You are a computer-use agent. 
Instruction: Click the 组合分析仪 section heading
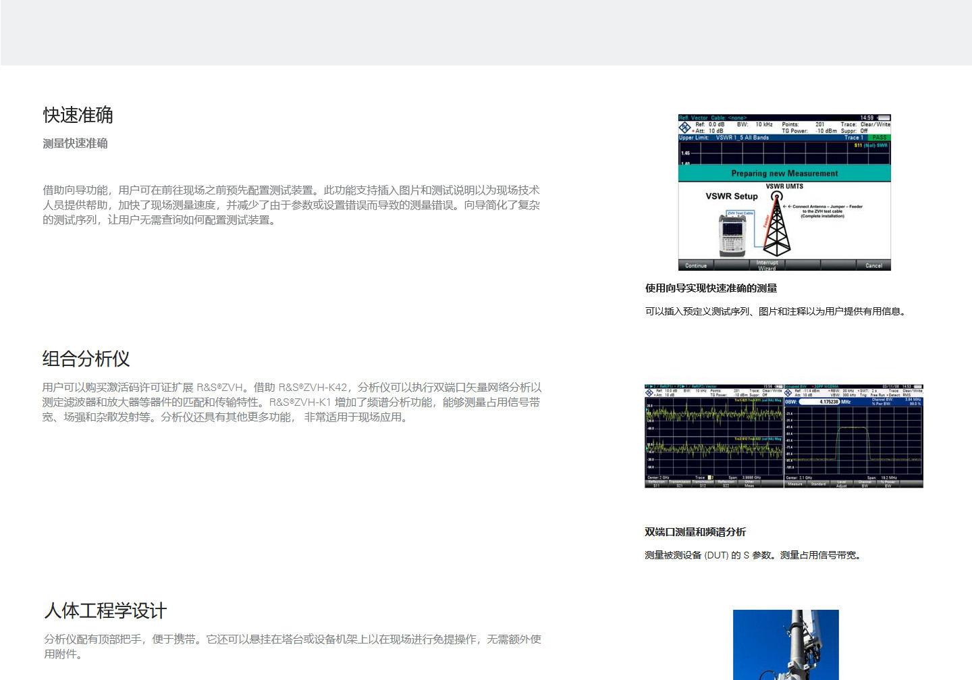86,359
